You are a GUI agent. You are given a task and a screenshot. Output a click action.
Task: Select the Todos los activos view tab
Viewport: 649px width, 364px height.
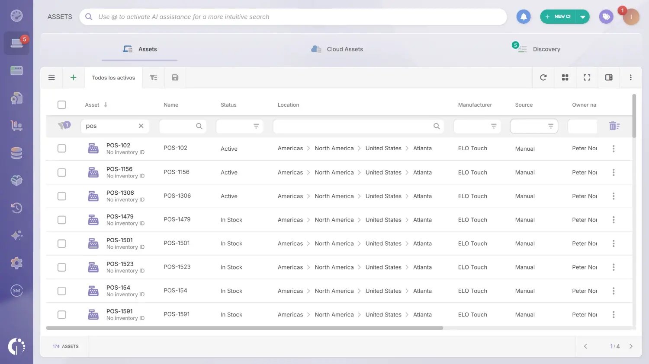coord(113,78)
